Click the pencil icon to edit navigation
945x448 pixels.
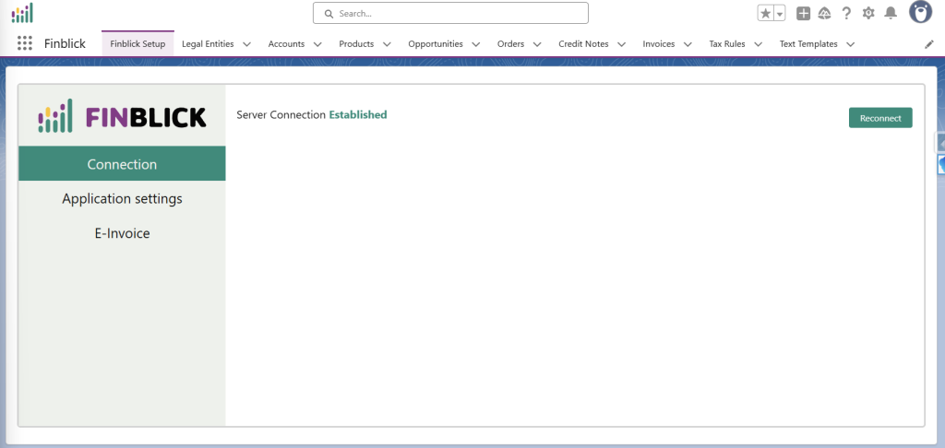tap(929, 44)
